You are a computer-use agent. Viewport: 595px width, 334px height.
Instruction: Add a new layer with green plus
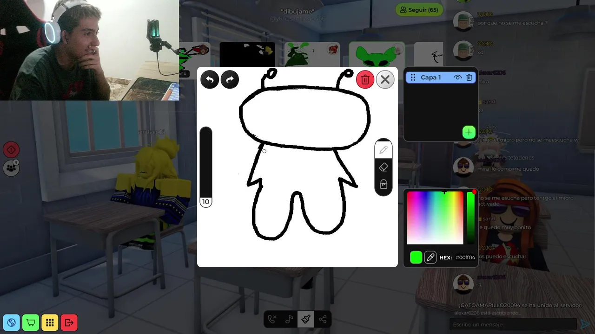click(469, 132)
